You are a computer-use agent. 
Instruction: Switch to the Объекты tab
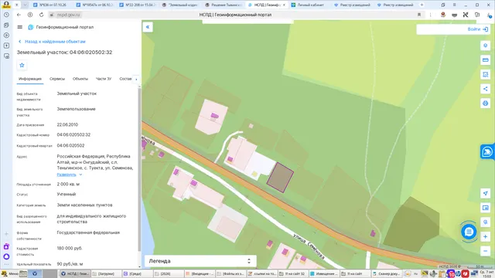tap(80, 79)
